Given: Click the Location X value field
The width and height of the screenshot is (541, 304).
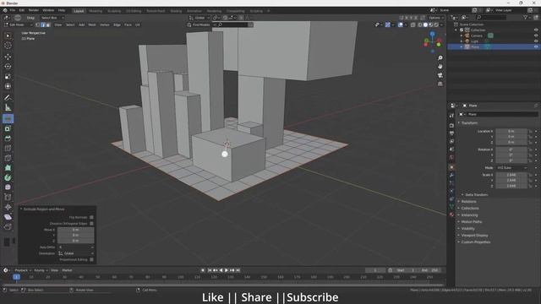Looking at the screenshot, I should coord(511,132).
